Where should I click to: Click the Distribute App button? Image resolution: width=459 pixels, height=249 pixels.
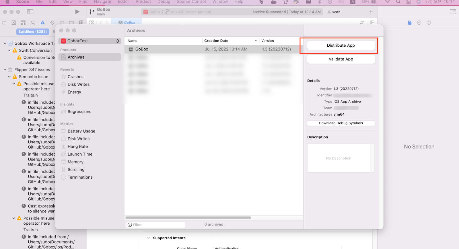pyautogui.click(x=341, y=46)
